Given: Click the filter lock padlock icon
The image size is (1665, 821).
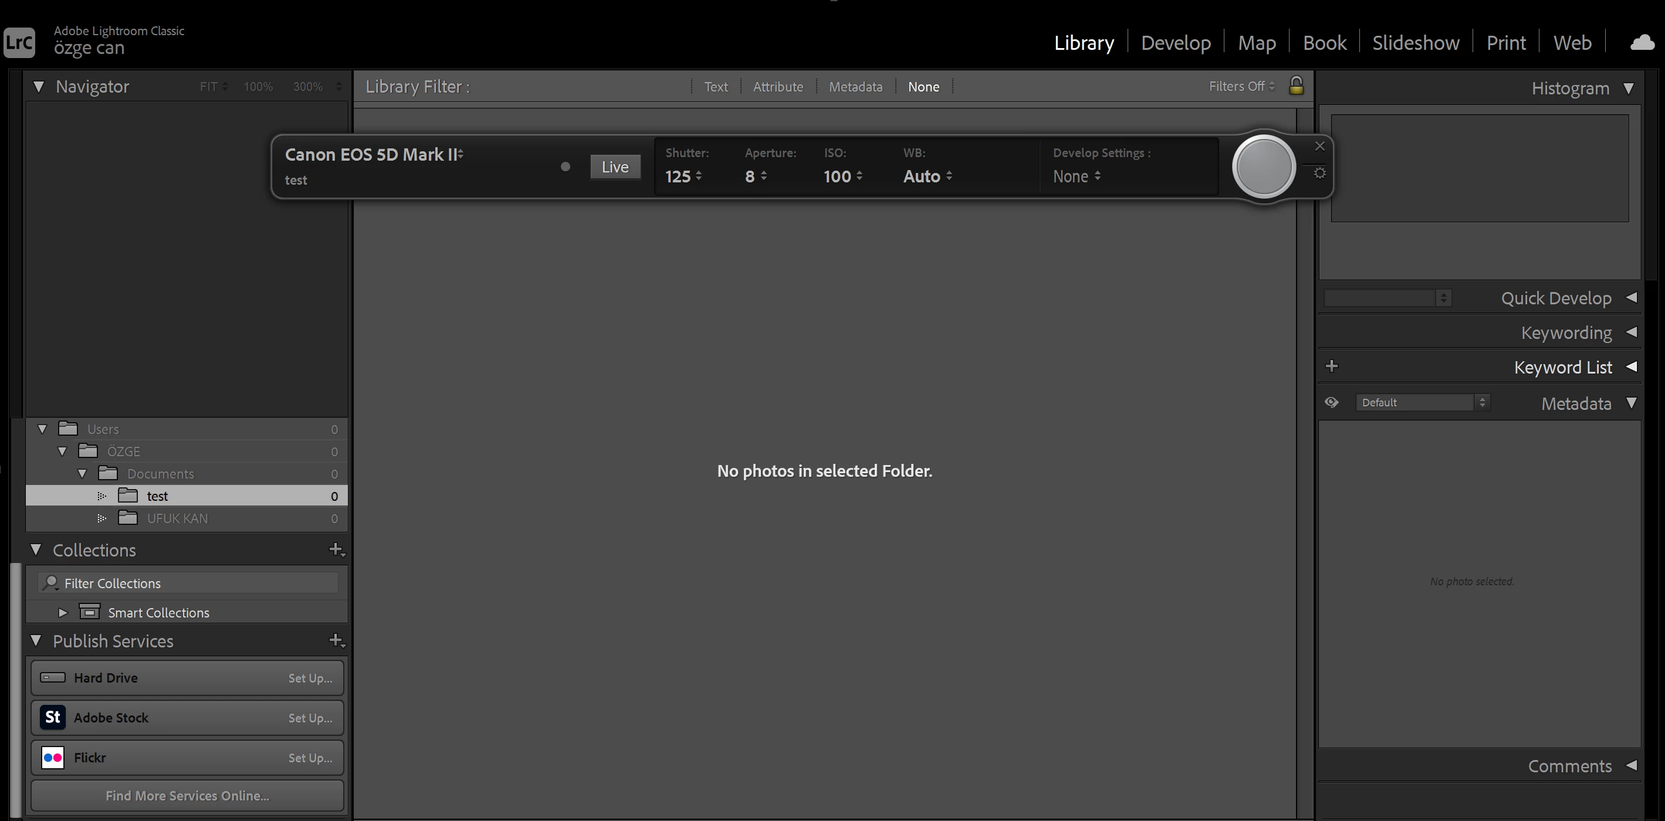Looking at the screenshot, I should [x=1296, y=86].
